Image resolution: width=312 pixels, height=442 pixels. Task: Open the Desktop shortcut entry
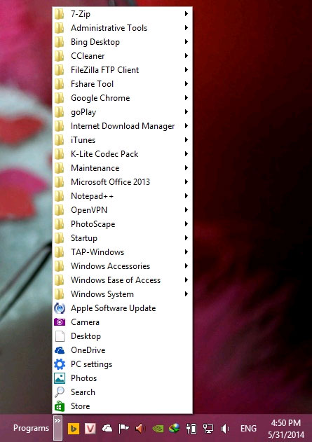coord(123,336)
